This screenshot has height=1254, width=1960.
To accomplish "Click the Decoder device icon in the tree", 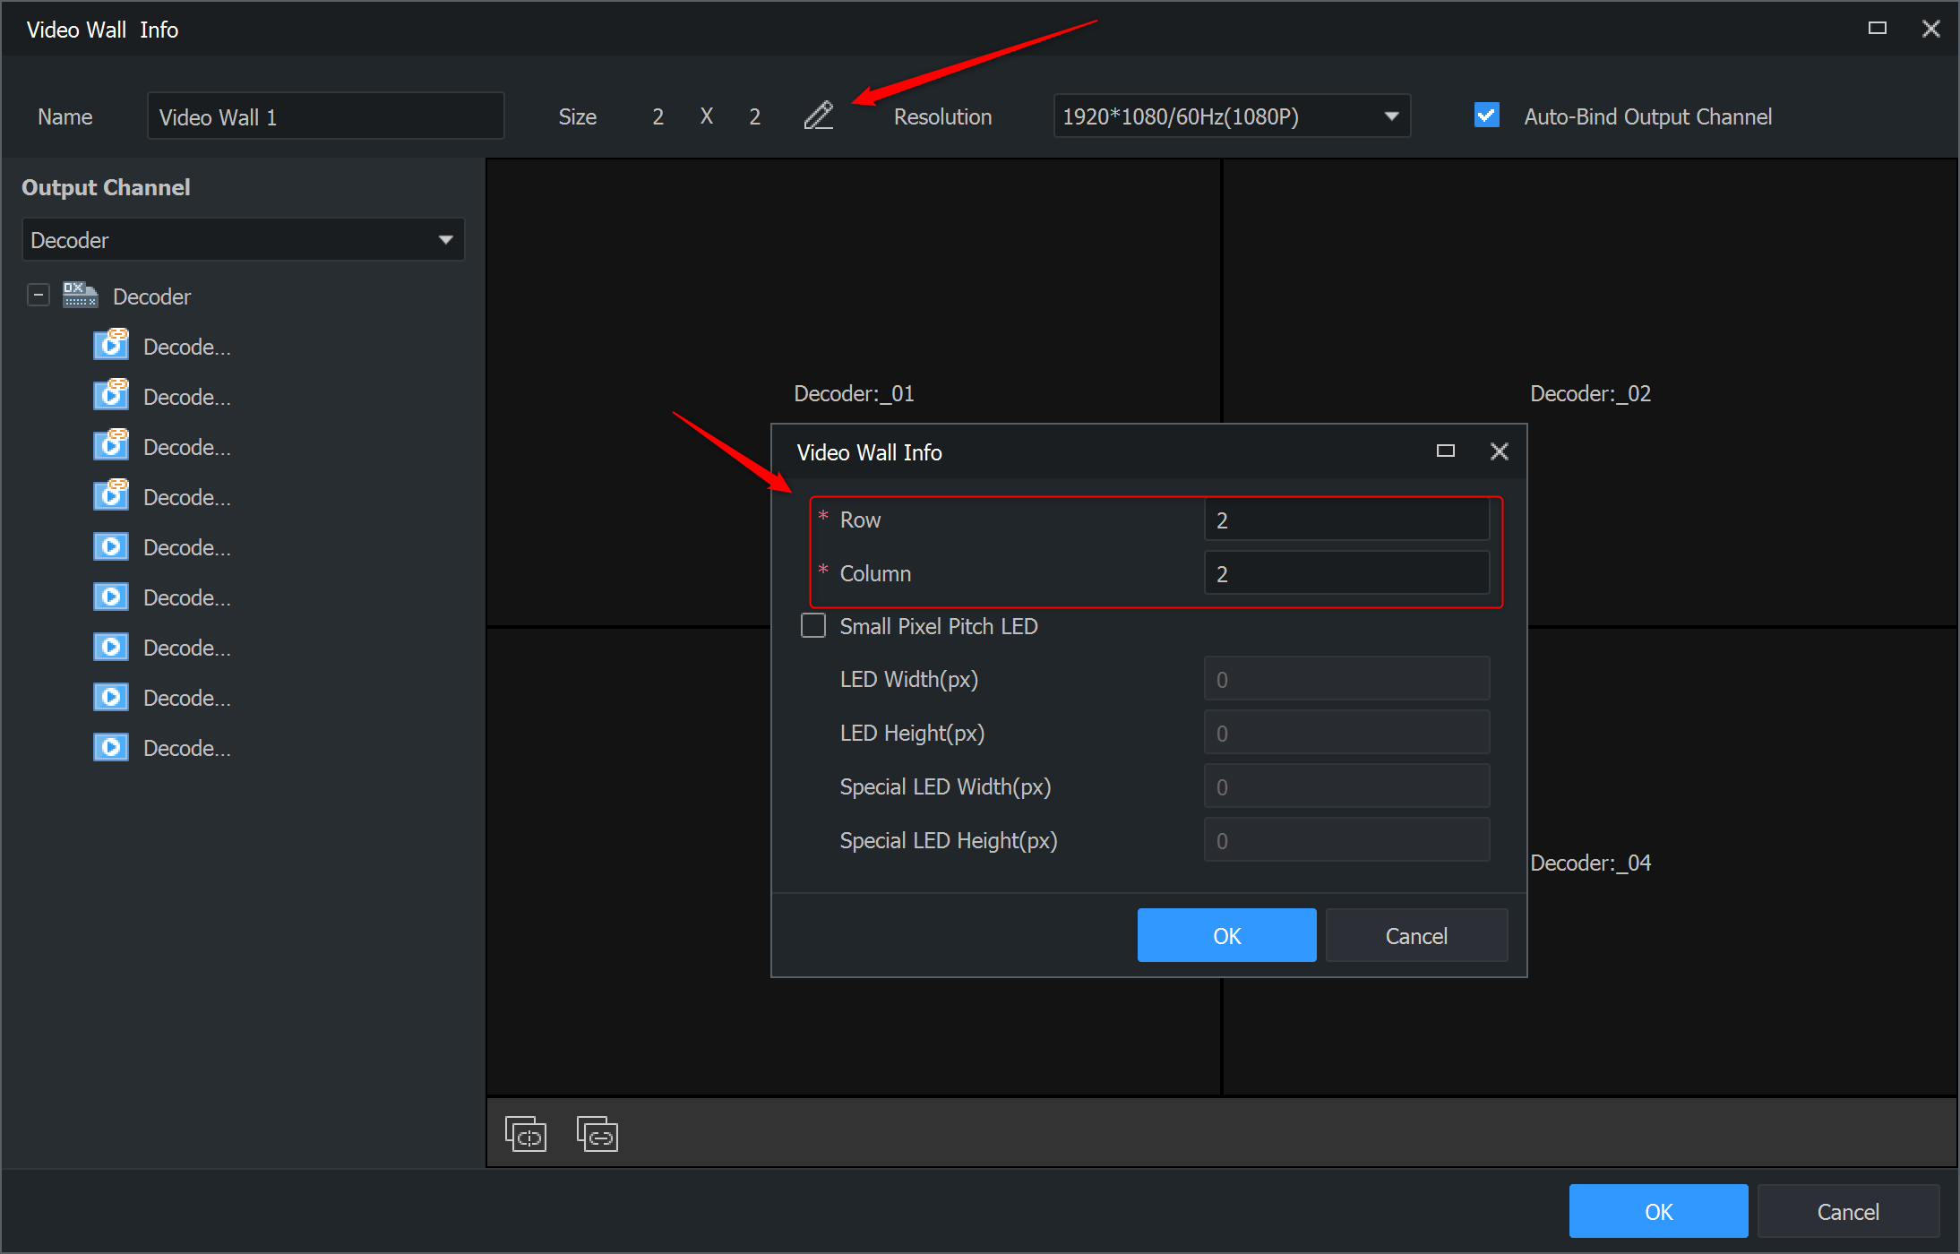I will coord(80,295).
